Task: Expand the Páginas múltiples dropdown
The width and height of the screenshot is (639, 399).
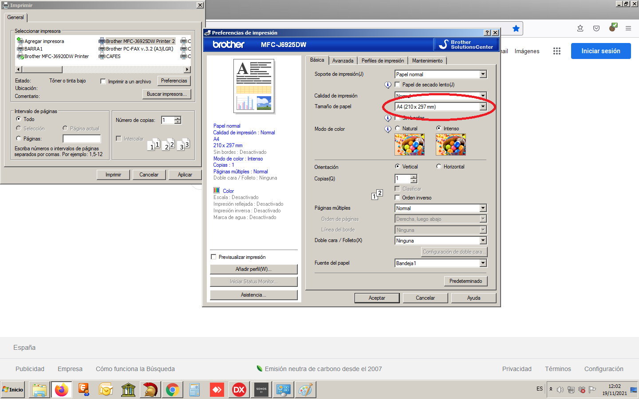Action: pos(483,208)
